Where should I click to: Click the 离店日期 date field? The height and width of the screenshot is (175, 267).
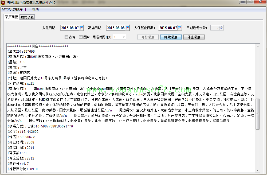116,28
